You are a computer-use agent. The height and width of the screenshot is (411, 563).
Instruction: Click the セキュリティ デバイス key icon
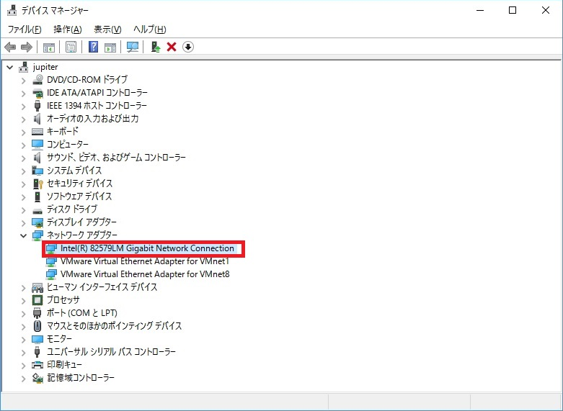(x=37, y=184)
